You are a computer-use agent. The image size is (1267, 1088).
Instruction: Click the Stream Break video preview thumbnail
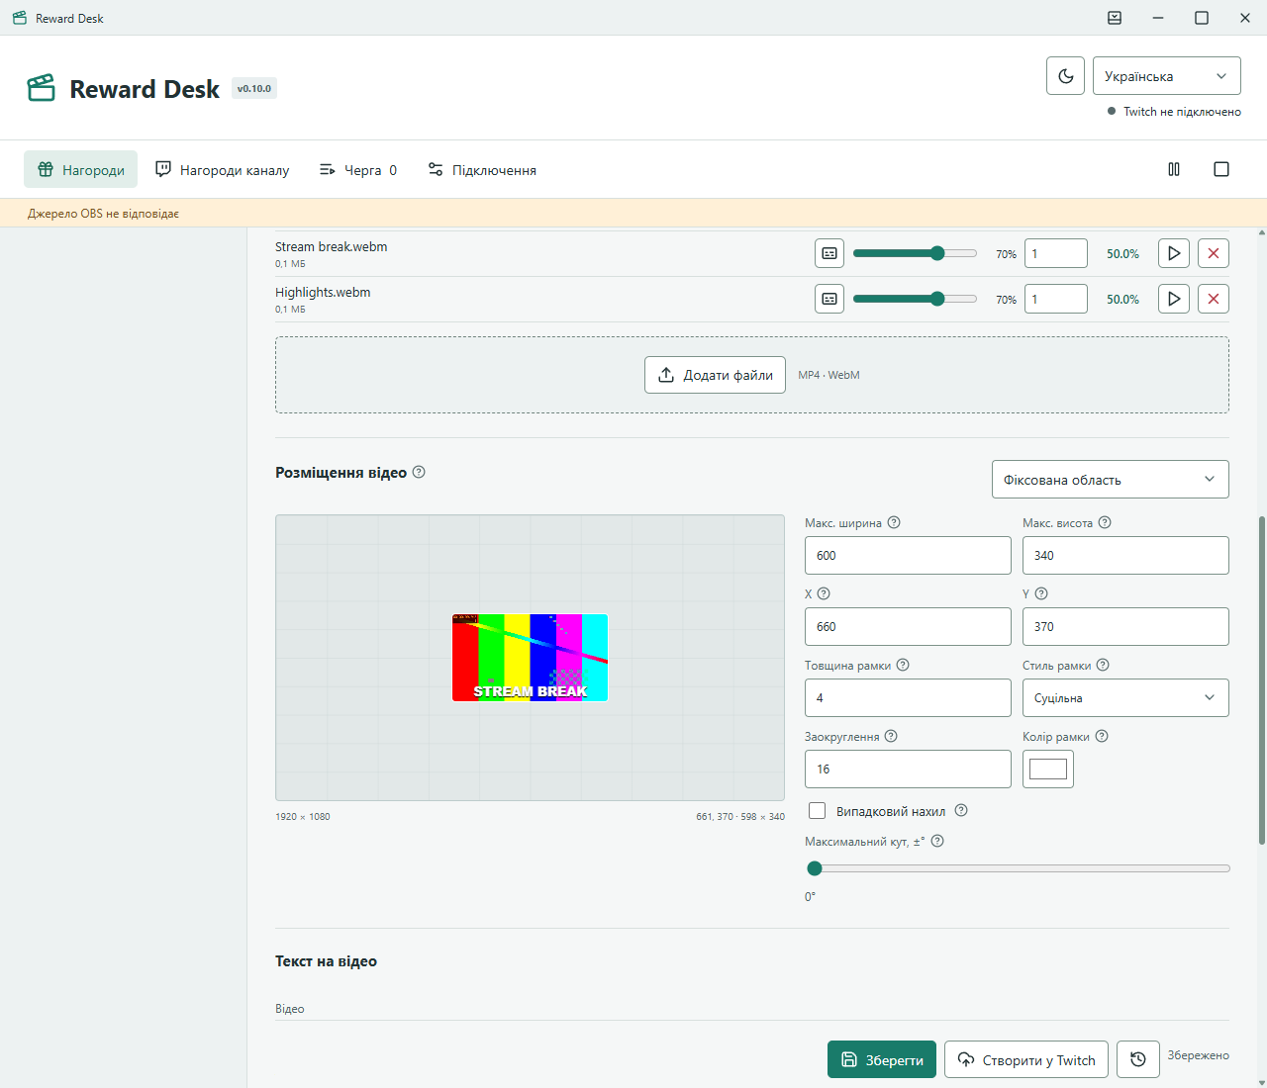tap(530, 658)
